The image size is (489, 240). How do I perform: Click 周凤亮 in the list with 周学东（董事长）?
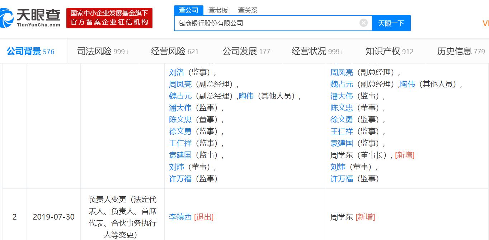[342, 72]
